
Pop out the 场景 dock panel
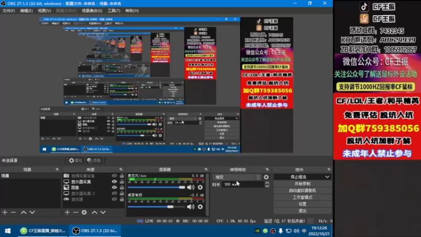pyautogui.click(x=57, y=169)
